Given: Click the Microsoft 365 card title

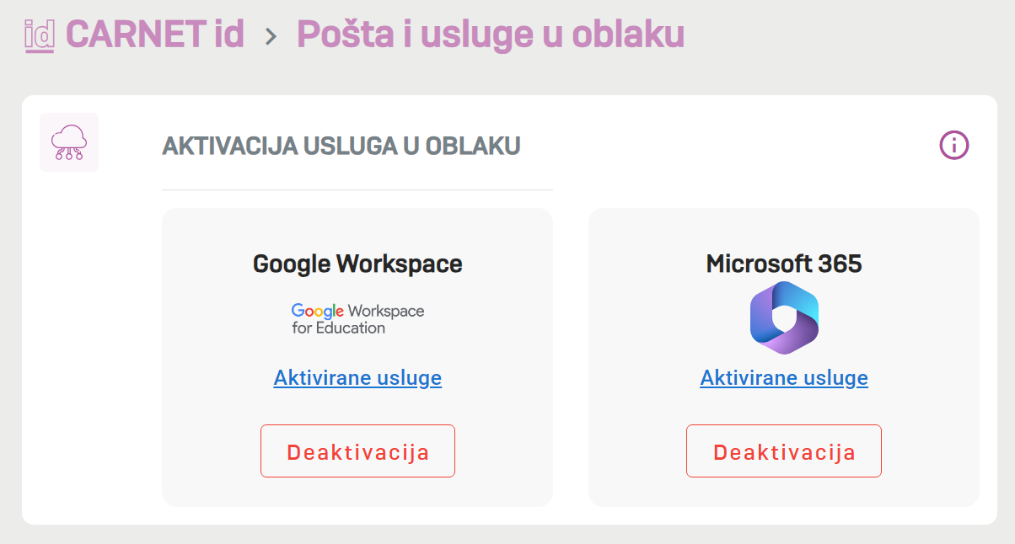Looking at the screenshot, I should tap(784, 264).
